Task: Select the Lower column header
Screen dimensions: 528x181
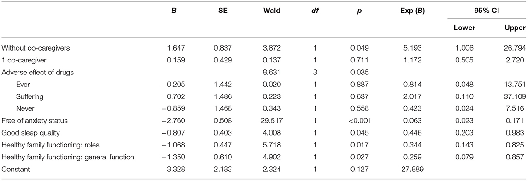Action: point(464,28)
